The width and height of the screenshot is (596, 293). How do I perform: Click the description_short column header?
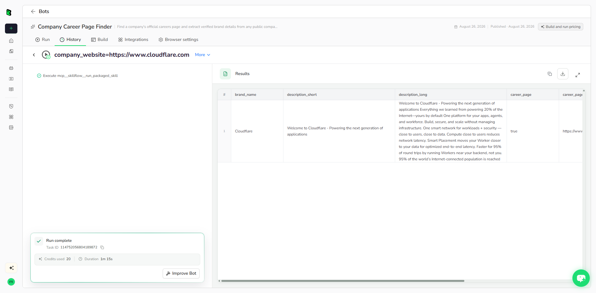(339, 95)
